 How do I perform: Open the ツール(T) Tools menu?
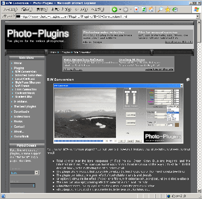[81, 9]
